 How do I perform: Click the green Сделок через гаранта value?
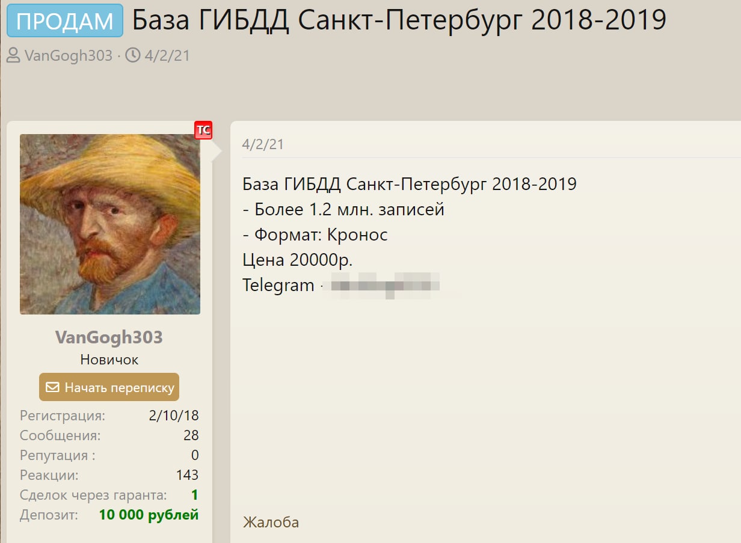[x=194, y=495]
